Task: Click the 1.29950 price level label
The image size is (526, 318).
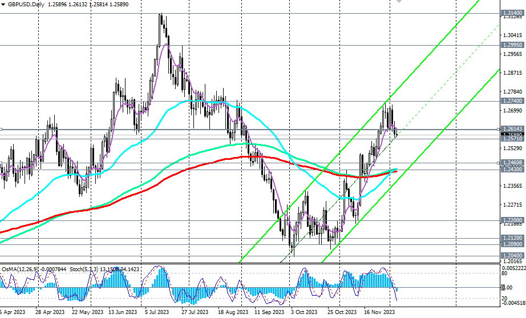Action: pyautogui.click(x=512, y=45)
